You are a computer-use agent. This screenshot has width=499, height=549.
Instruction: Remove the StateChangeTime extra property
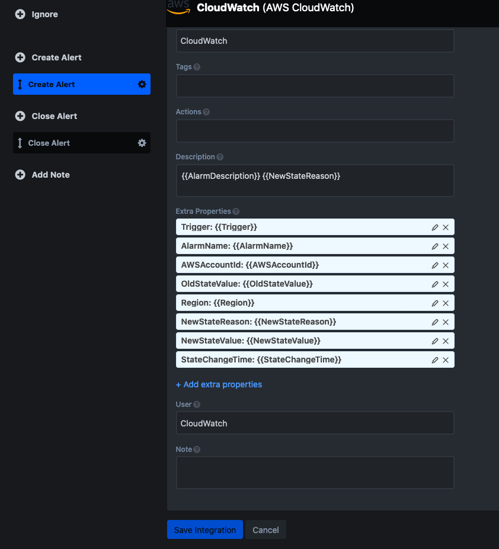point(446,359)
